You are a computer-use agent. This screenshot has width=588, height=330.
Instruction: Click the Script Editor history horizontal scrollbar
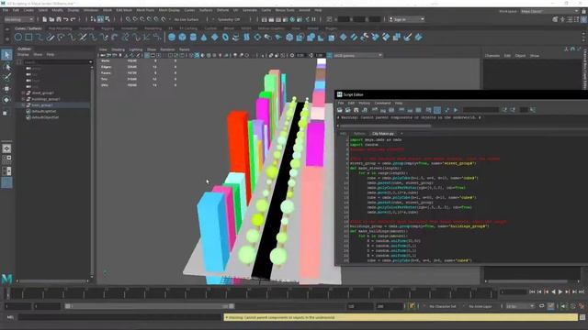tap(386, 126)
